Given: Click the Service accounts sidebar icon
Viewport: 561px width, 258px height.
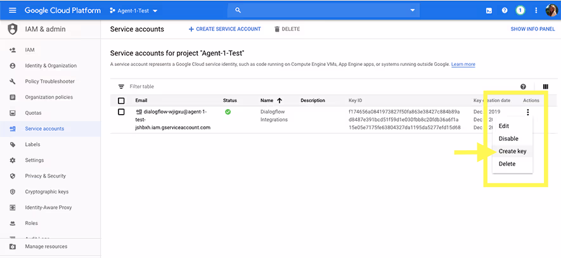Looking at the screenshot, I should click(x=13, y=129).
